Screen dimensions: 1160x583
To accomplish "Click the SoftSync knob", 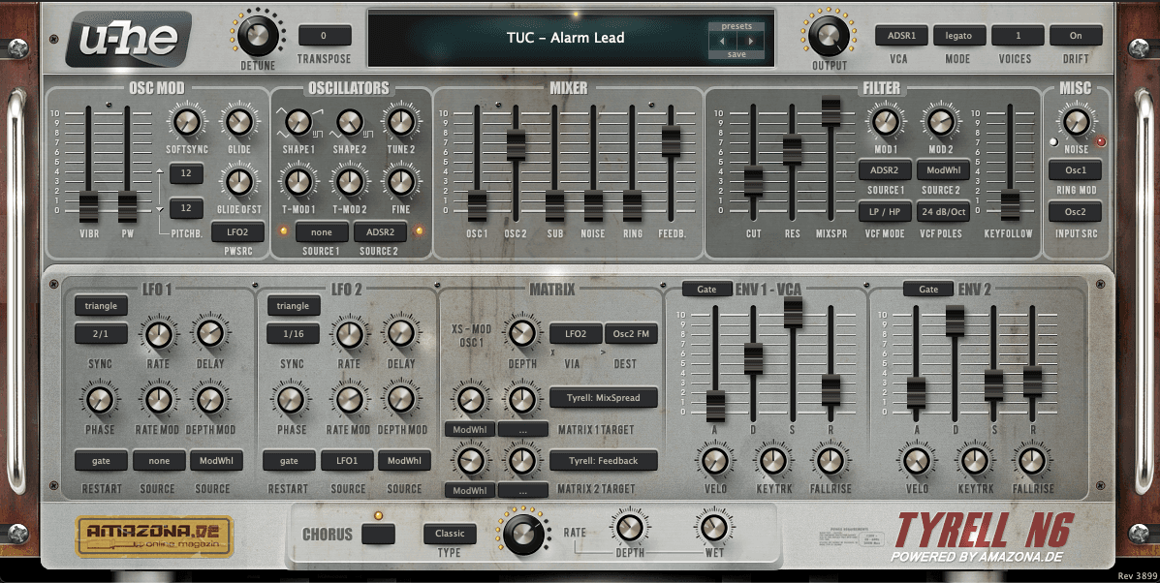I will click(187, 122).
